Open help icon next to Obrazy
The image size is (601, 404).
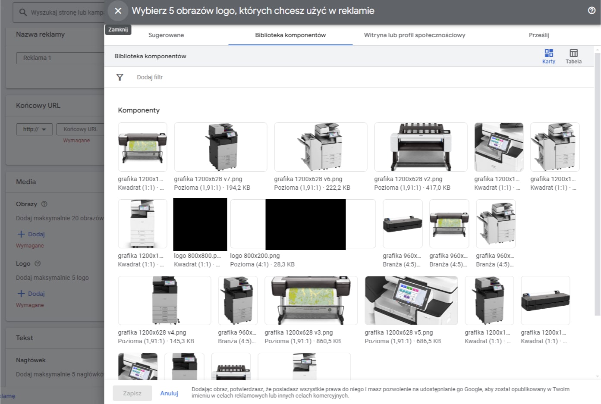tap(44, 204)
